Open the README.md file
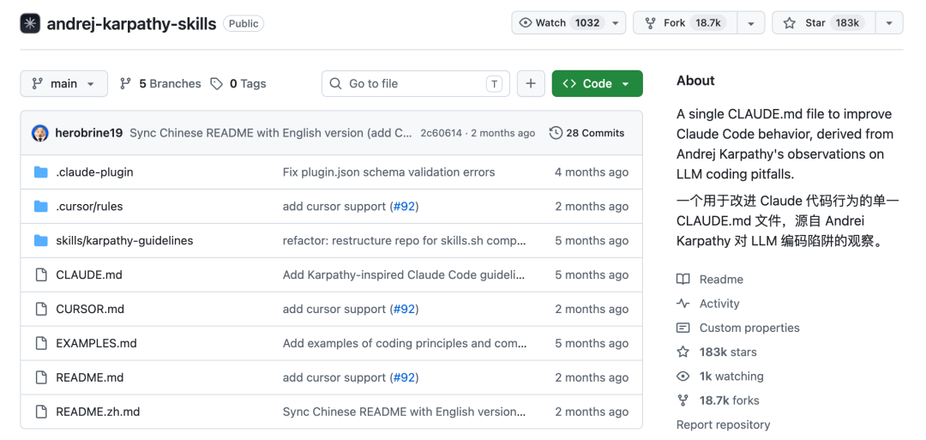Image resolution: width=926 pixels, height=440 pixels. 90,378
